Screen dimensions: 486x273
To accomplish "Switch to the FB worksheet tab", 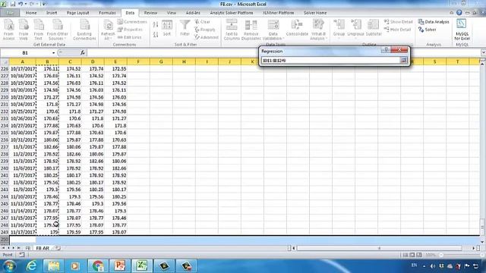I will pyautogui.click(x=28, y=248).
